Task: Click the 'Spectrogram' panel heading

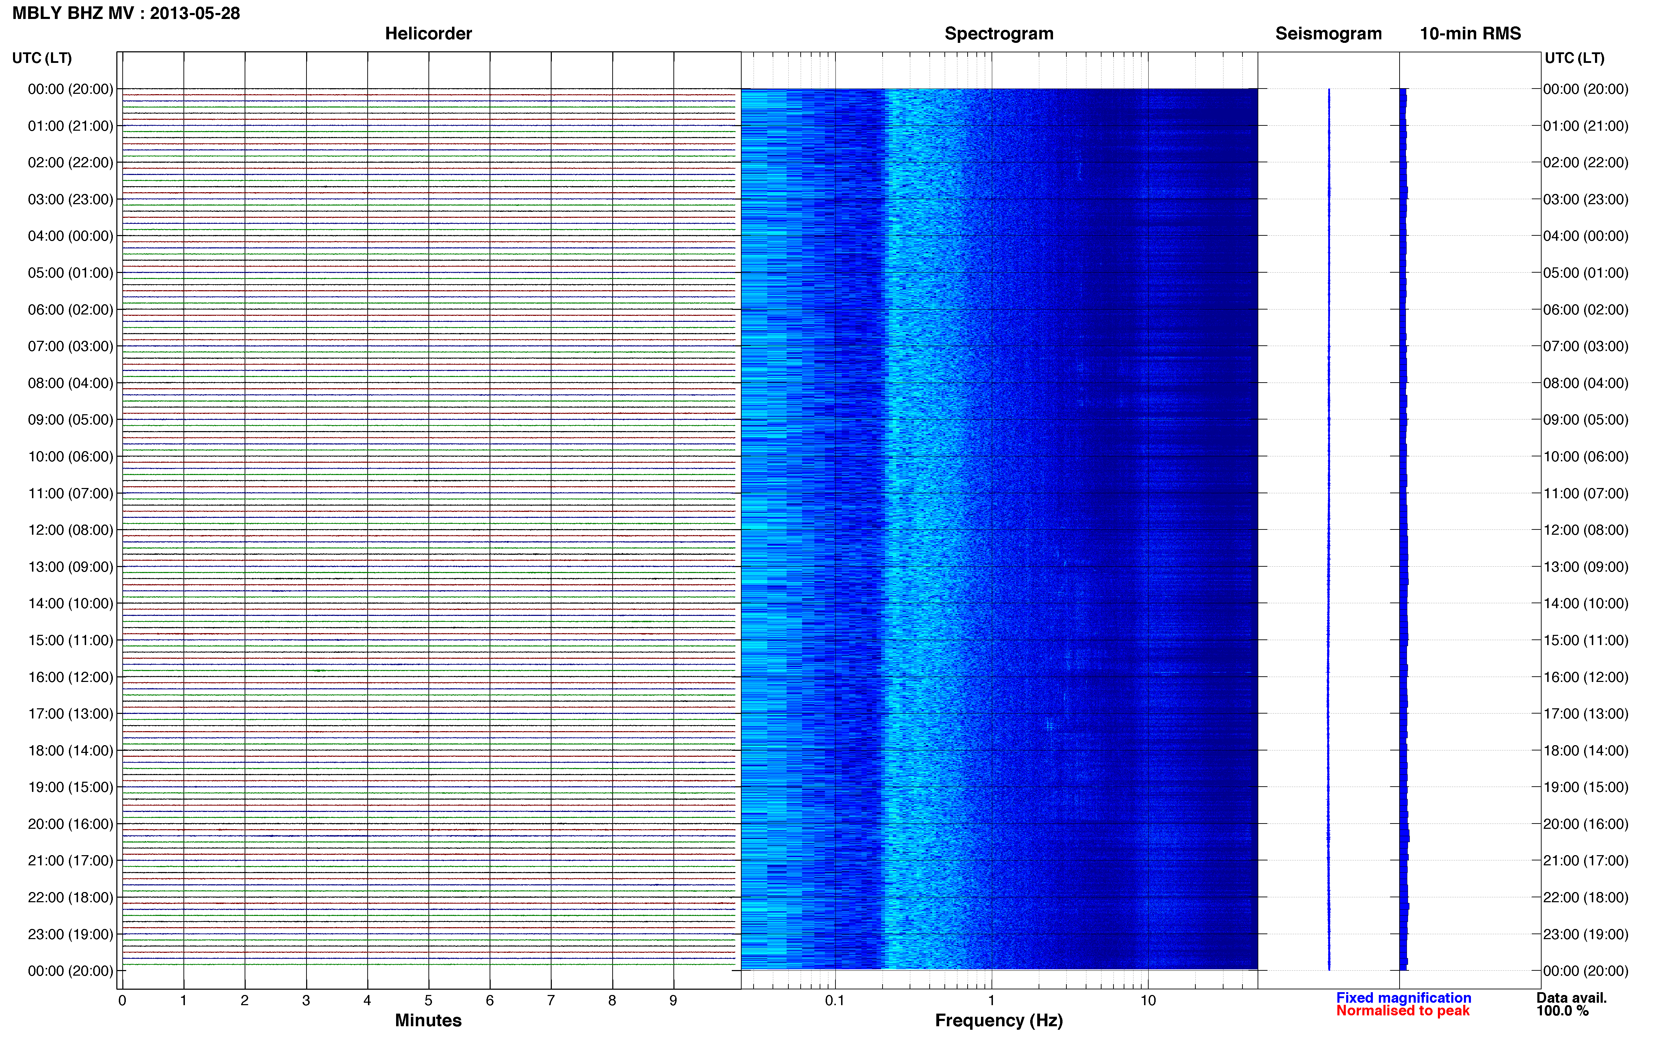Action: (999, 34)
